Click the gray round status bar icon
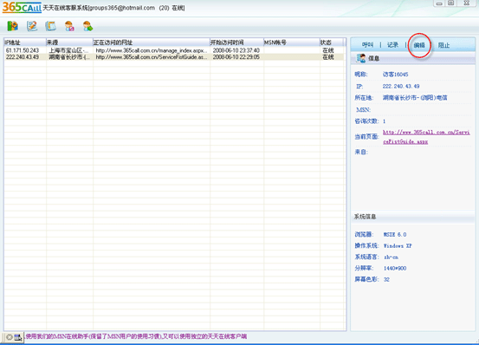The height and width of the screenshot is (345, 479). tap(10, 337)
